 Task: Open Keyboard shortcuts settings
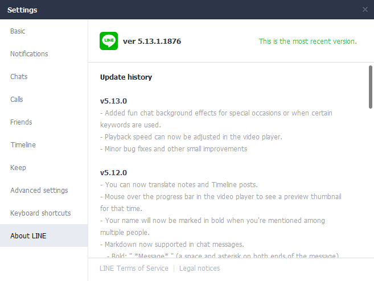[40, 213]
